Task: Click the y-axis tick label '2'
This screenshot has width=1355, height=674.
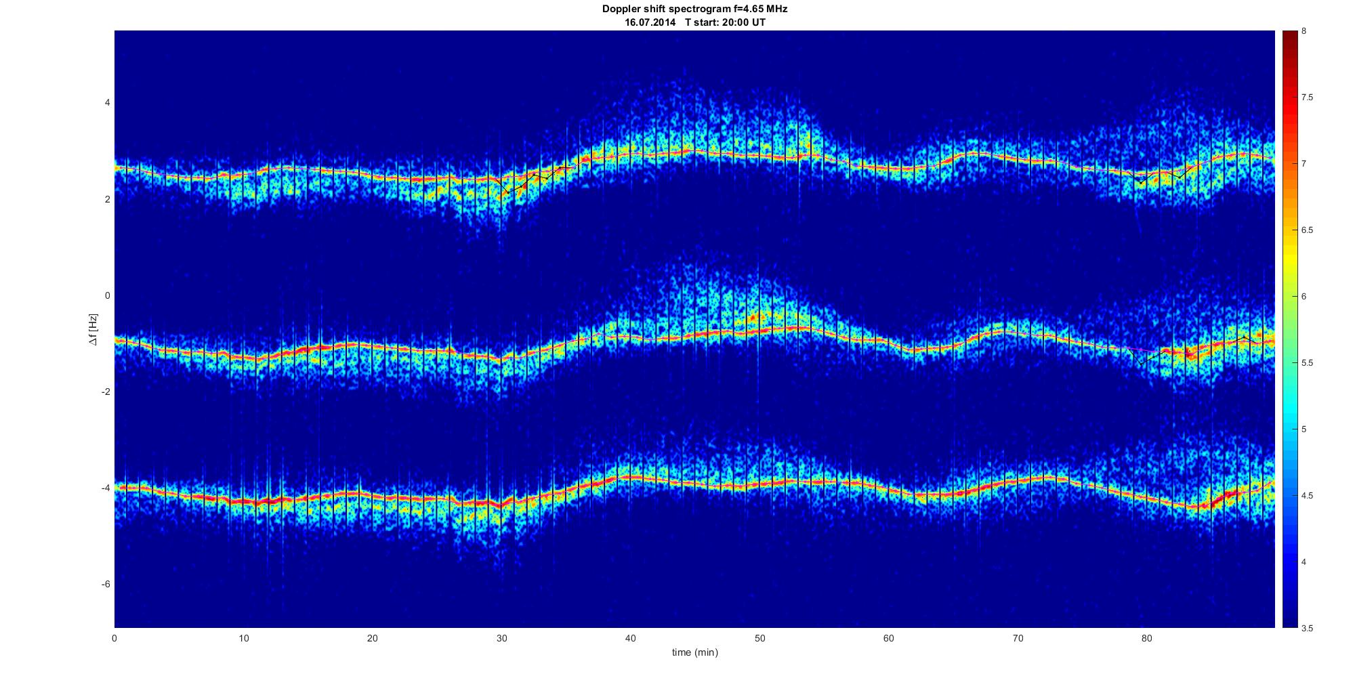Action: coord(107,199)
